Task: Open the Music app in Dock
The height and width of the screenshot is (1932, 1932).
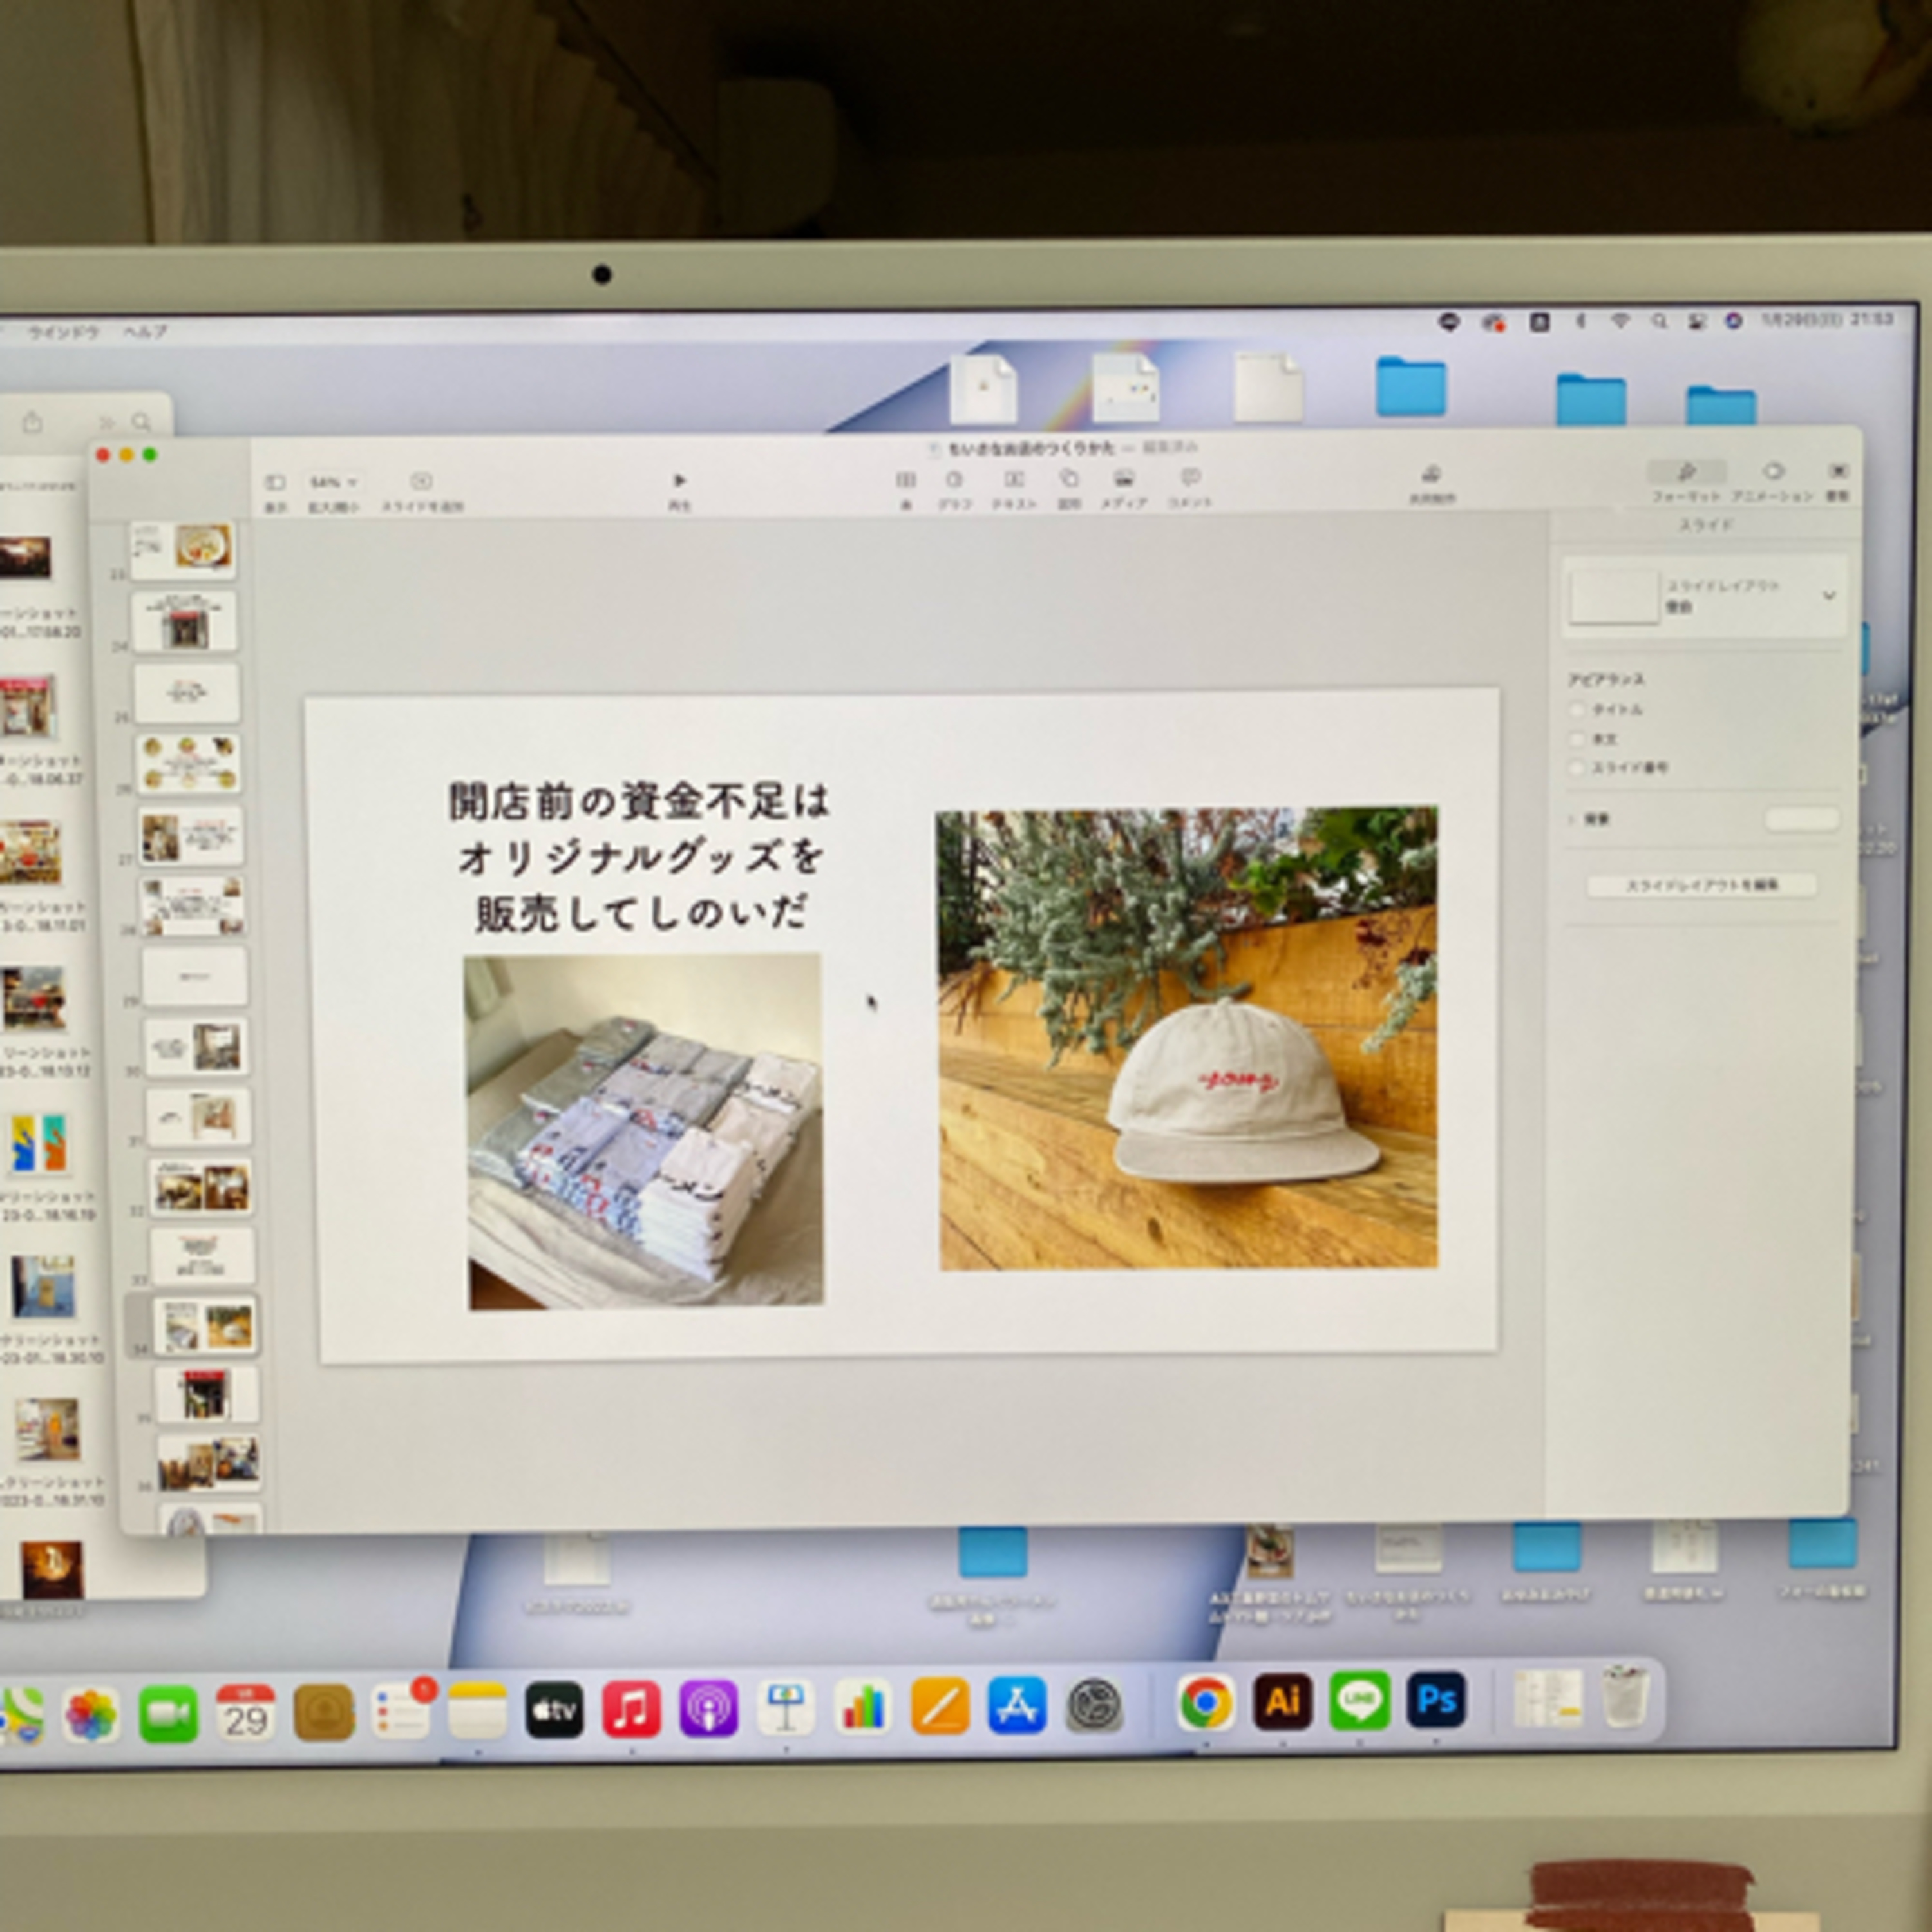Action: pyautogui.click(x=631, y=1709)
